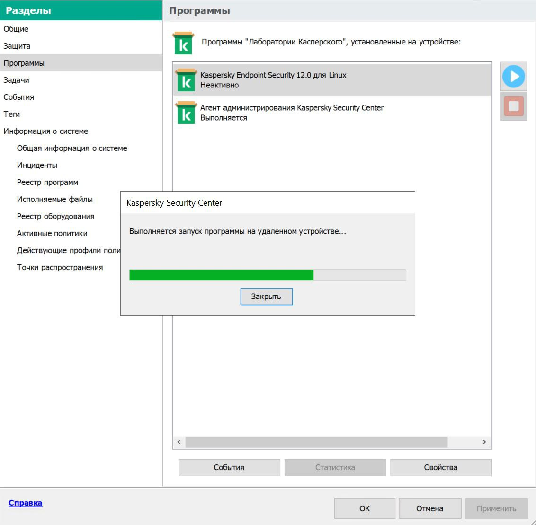Click the horizontal scrollbar right arrow
Screen dimensions: 536x525
pos(484,442)
